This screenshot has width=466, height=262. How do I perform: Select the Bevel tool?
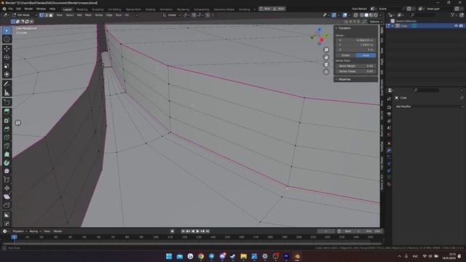point(7,129)
